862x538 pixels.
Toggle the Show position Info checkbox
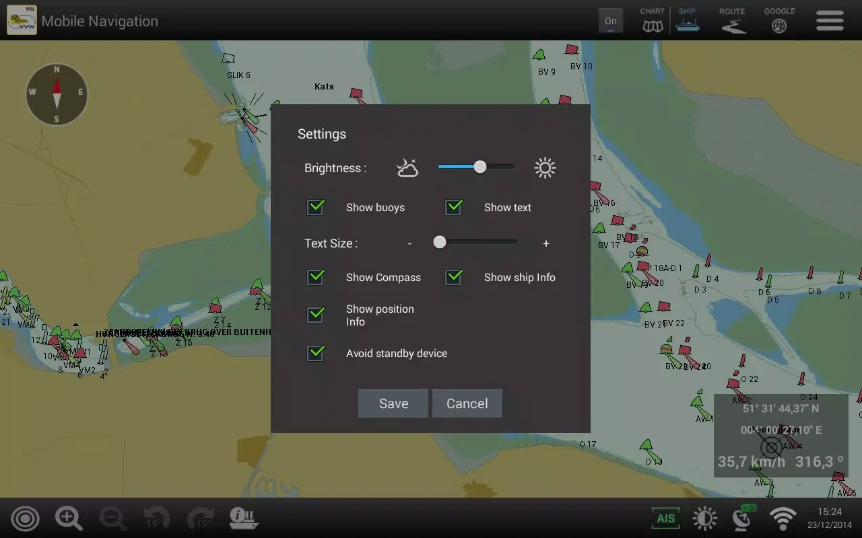316,315
